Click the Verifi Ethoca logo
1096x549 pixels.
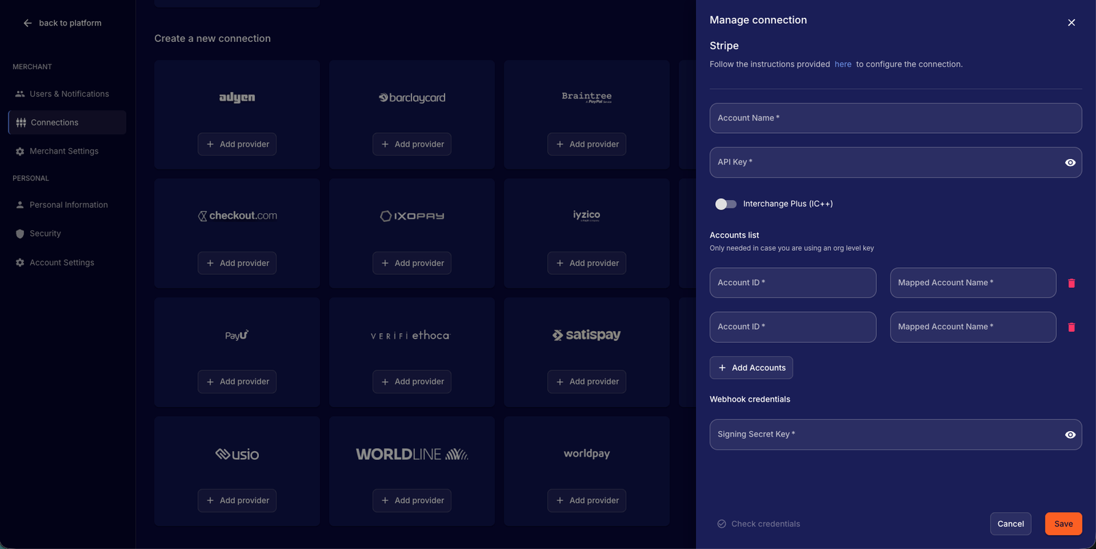pyautogui.click(x=410, y=335)
